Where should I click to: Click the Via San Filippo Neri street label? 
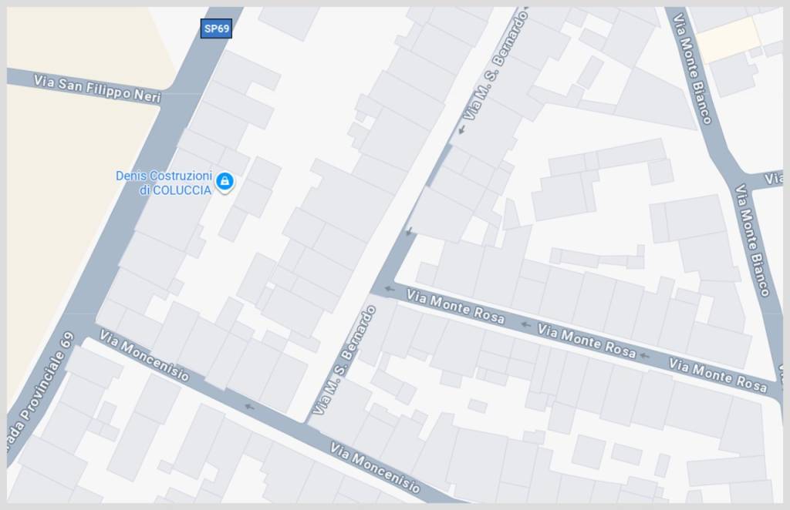[x=97, y=89]
